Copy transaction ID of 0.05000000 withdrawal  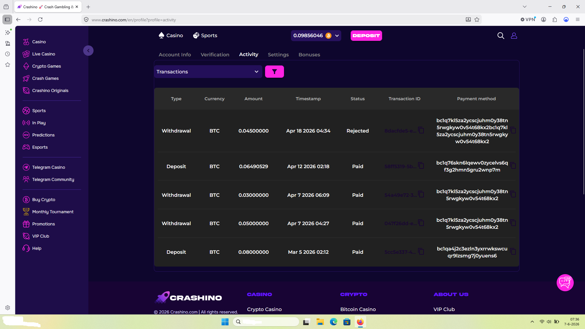421,223
